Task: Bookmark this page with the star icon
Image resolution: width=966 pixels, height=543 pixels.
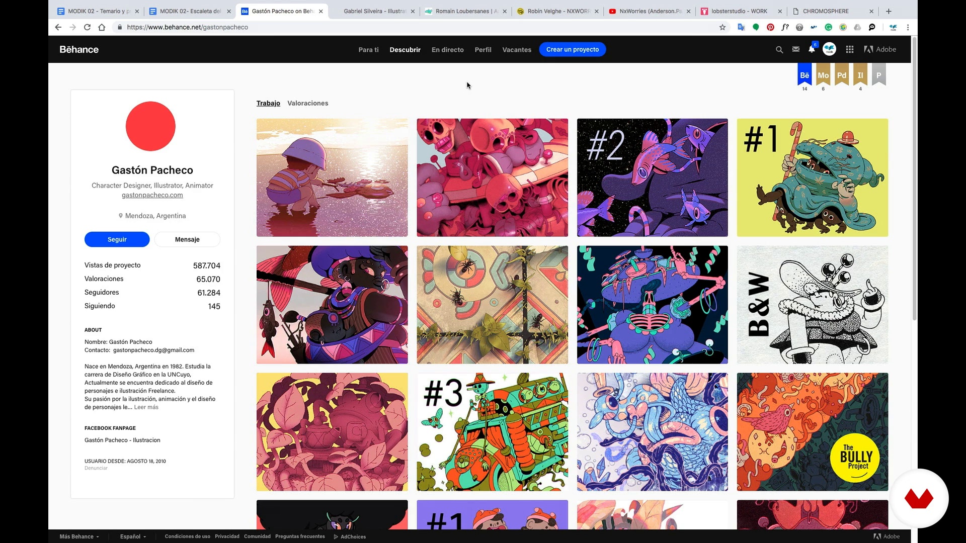Action: (x=722, y=27)
